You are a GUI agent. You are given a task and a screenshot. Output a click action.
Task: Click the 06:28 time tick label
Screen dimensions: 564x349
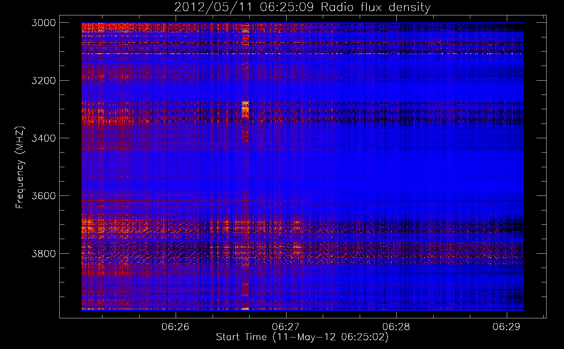tap(396, 327)
